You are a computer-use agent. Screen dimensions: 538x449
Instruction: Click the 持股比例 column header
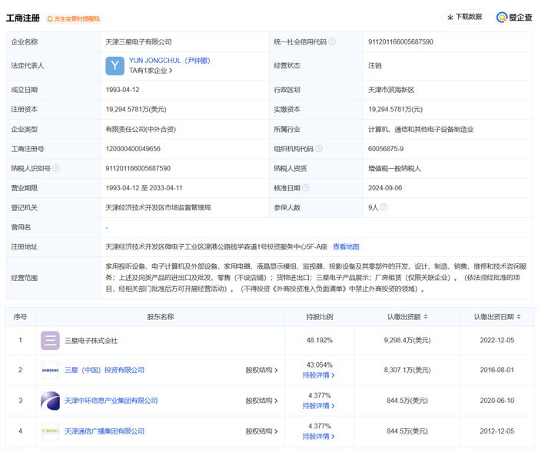click(320, 317)
